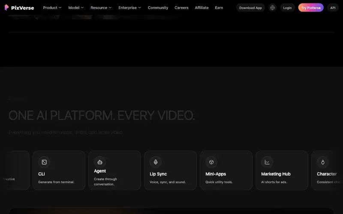Click the Download App button
This screenshot has width=343, height=214.
click(x=250, y=8)
